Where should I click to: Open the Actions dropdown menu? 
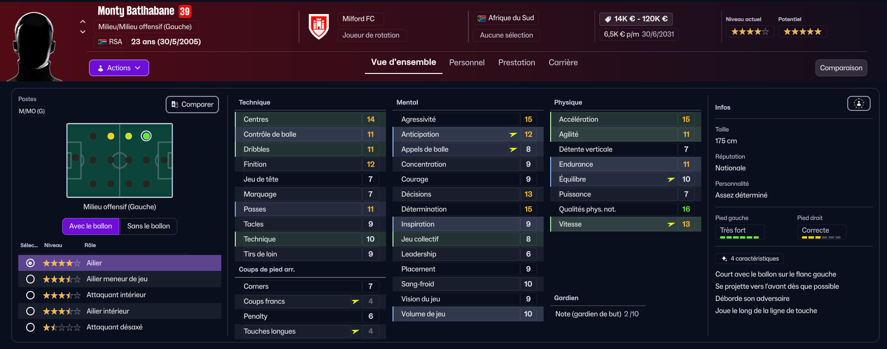pos(119,68)
